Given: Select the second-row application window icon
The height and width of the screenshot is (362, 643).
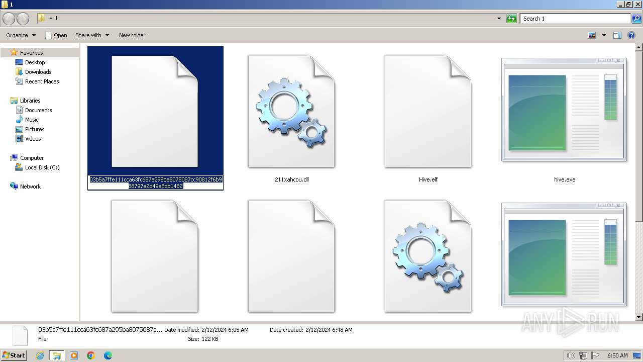Looking at the screenshot, I should tap(564, 254).
